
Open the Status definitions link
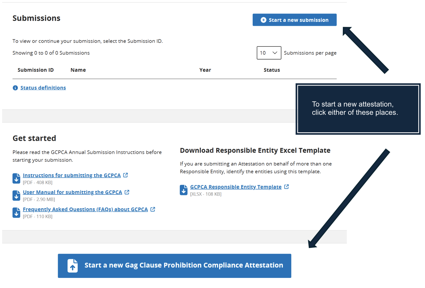(x=43, y=88)
